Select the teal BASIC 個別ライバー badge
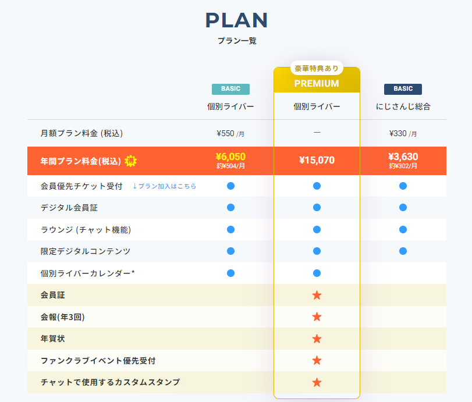The height and width of the screenshot is (402, 472). (x=230, y=89)
